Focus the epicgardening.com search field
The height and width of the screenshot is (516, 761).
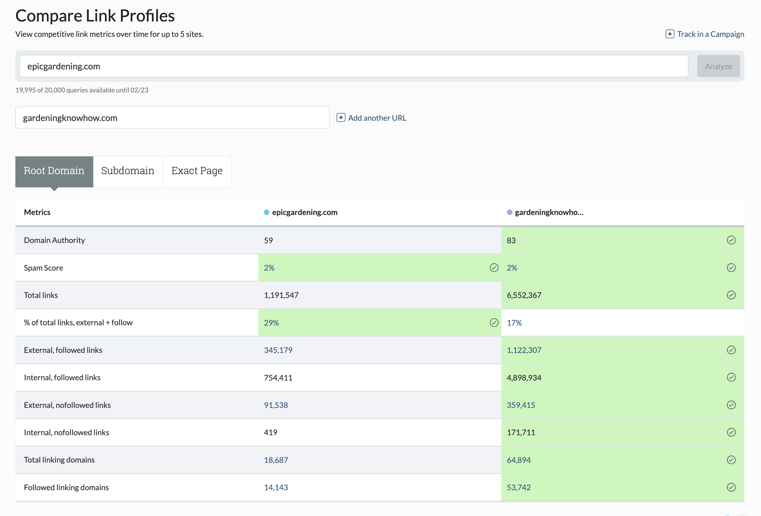pos(353,66)
